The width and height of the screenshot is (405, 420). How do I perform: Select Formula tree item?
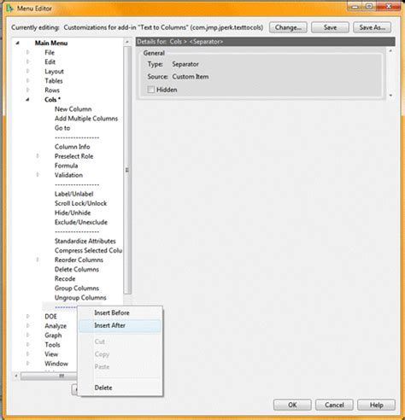pos(66,166)
